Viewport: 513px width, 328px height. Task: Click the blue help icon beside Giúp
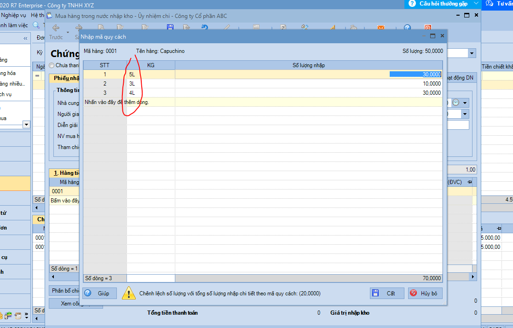pyautogui.click(x=88, y=293)
